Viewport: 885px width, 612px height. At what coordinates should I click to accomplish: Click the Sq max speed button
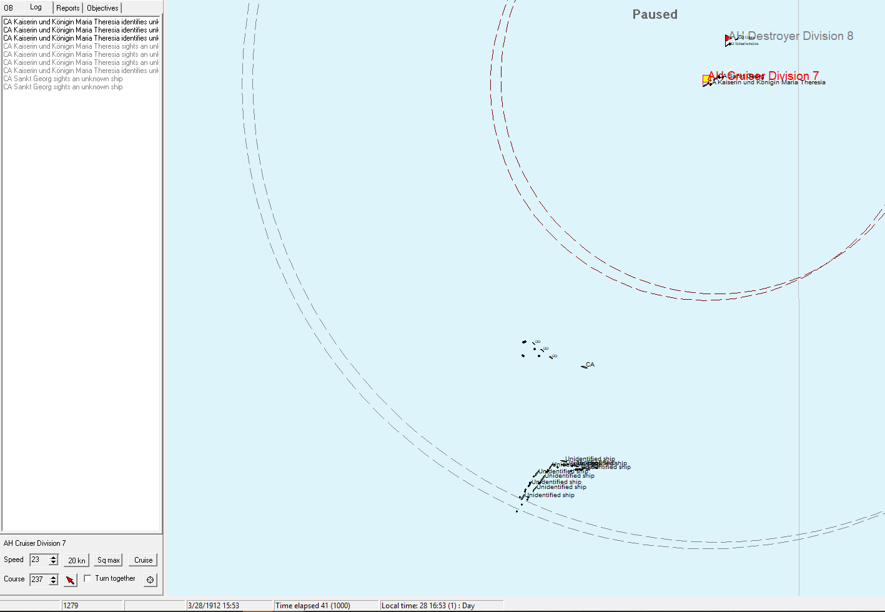pyautogui.click(x=109, y=560)
